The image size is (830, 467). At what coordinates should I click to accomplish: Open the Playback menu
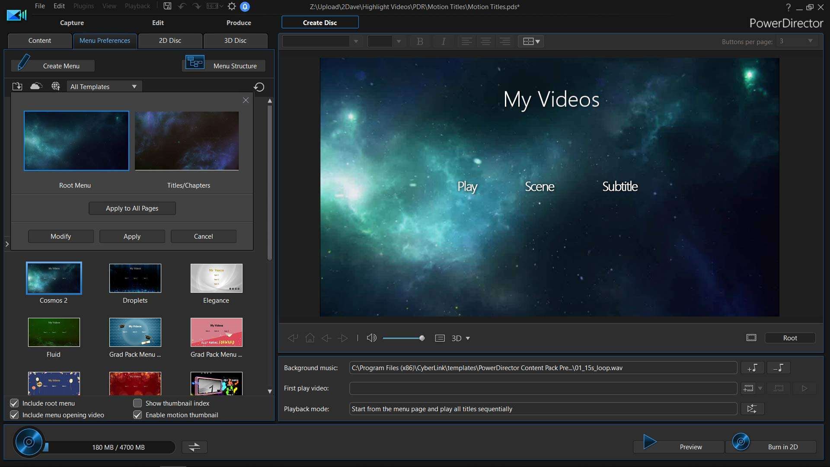pyautogui.click(x=137, y=6)
